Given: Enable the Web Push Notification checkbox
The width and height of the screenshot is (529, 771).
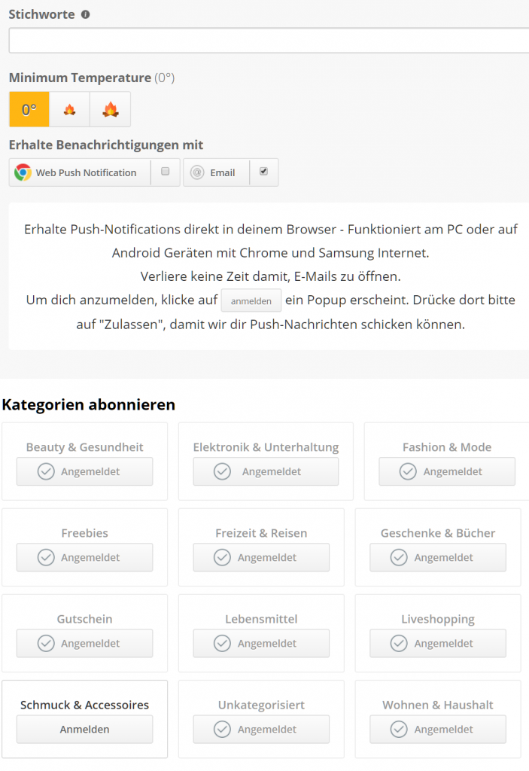Looking at the screenshot, I should tap(166, 171).
